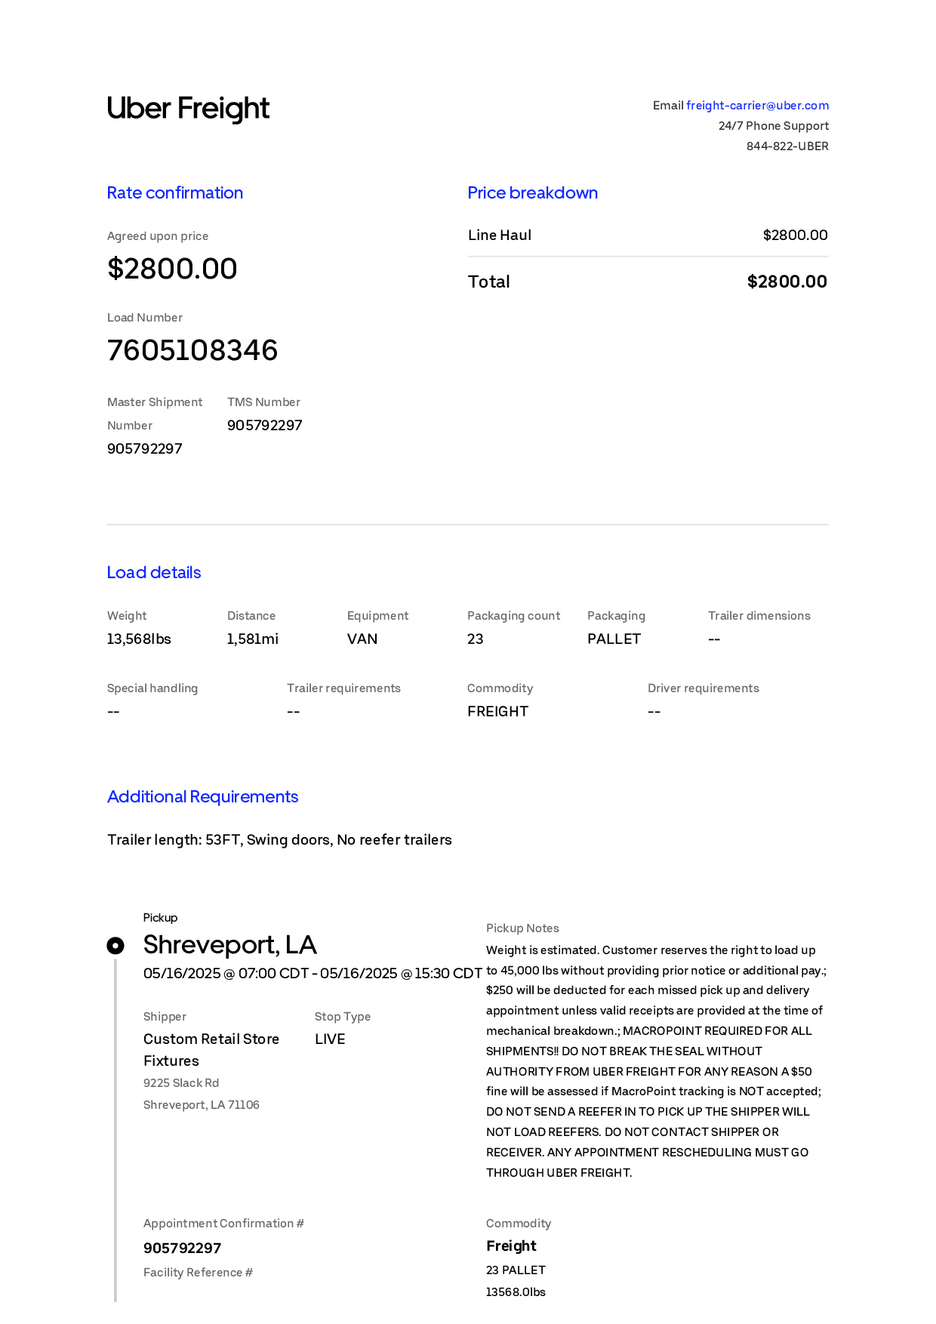
Task: Select the Price breakdown heading
Action: click(x=533, y=193)
